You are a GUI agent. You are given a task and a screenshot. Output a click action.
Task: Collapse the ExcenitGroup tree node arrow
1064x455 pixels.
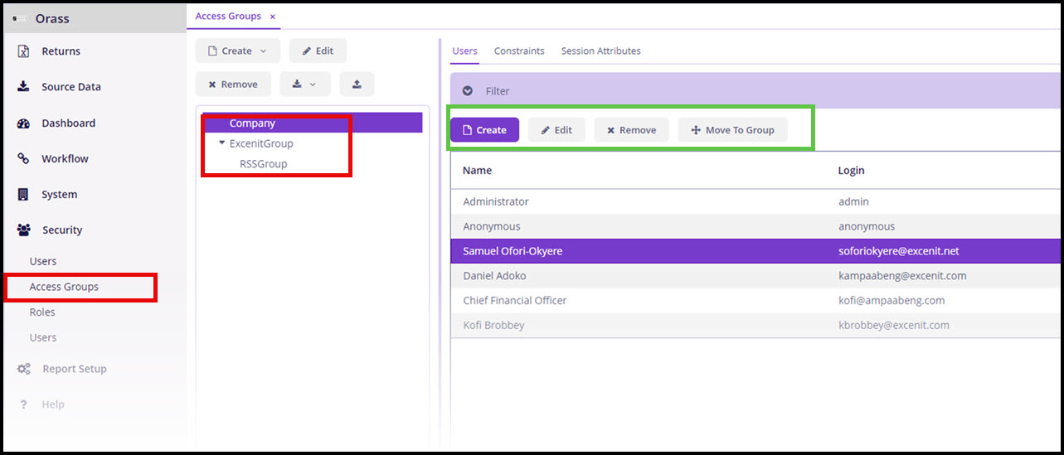[x=222, y=143]
